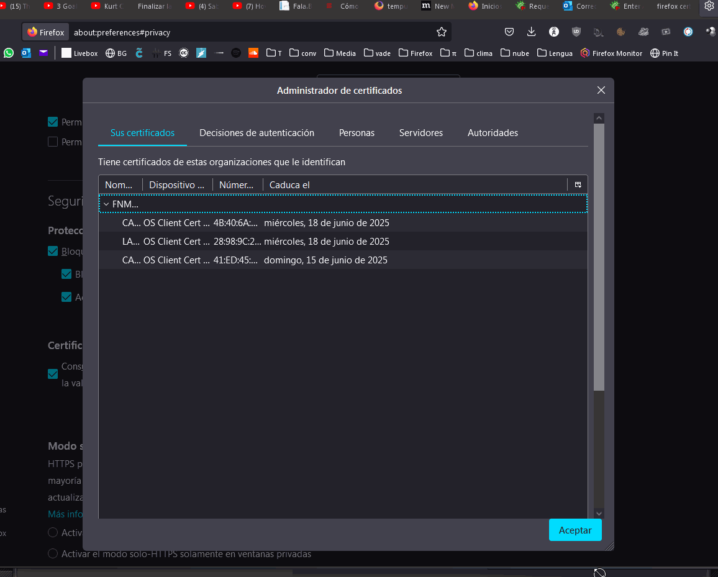The height and width of the screenshot is (577, 718).
Task: Open the Spotify bookmark icon
Action: [x=236, y=53]
